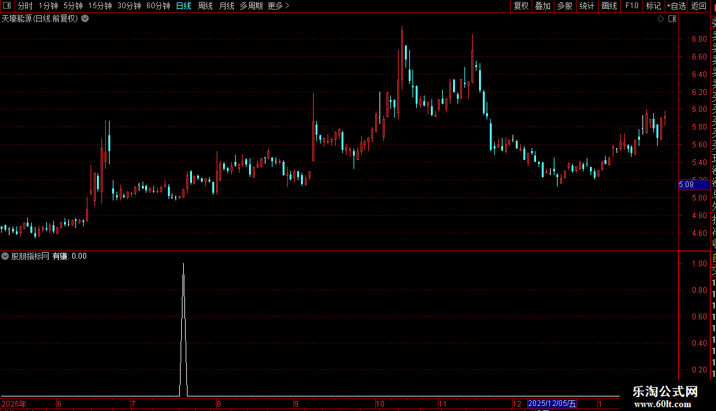Screen dimensions: 716x411
Task: Select the 日线 daily period
Action: 184,6
